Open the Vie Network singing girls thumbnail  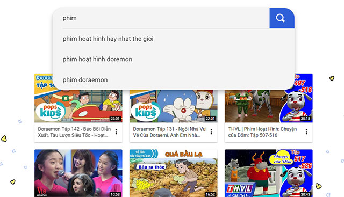click(x=78, y=173)
